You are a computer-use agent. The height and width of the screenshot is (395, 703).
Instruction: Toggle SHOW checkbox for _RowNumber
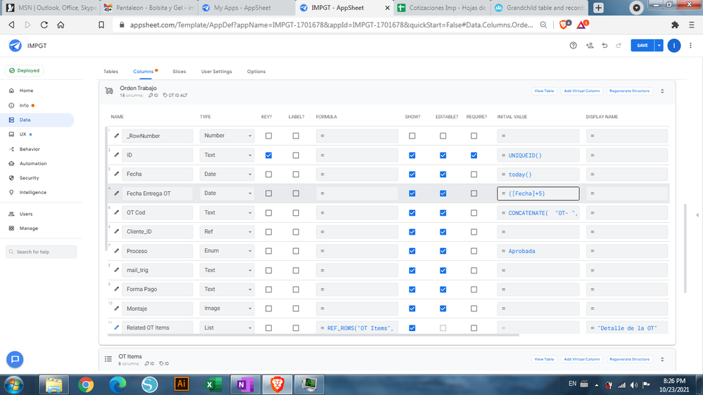[x=412, y=136]
